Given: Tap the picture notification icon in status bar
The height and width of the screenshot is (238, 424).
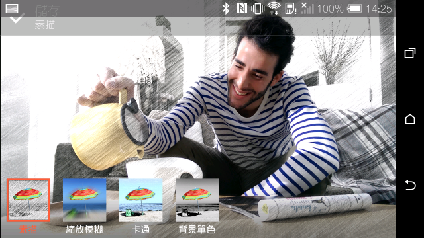Looking at the screenshot, I should click(x=12, y=8).
